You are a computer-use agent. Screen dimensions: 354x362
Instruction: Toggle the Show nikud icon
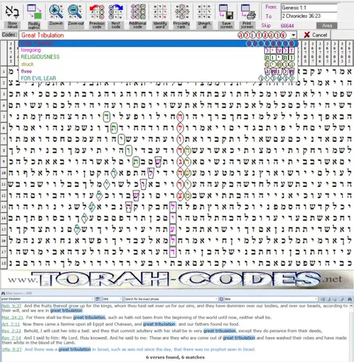tap(13, 11)
